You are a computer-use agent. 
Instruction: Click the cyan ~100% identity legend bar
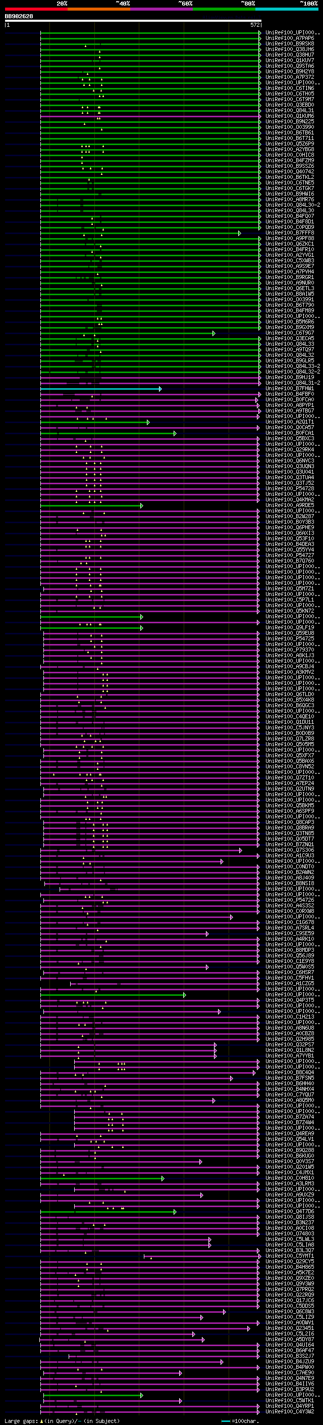pyautogui.click(x=287, y=9)
